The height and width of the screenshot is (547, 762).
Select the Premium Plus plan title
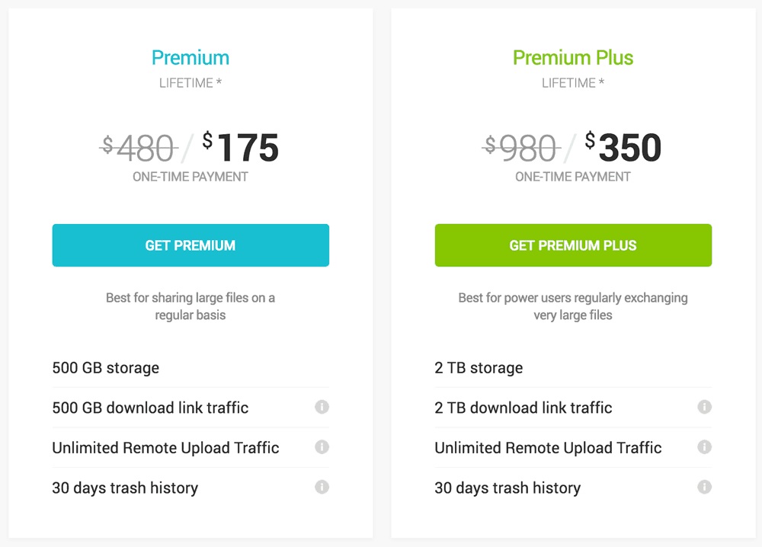point(573,58)
